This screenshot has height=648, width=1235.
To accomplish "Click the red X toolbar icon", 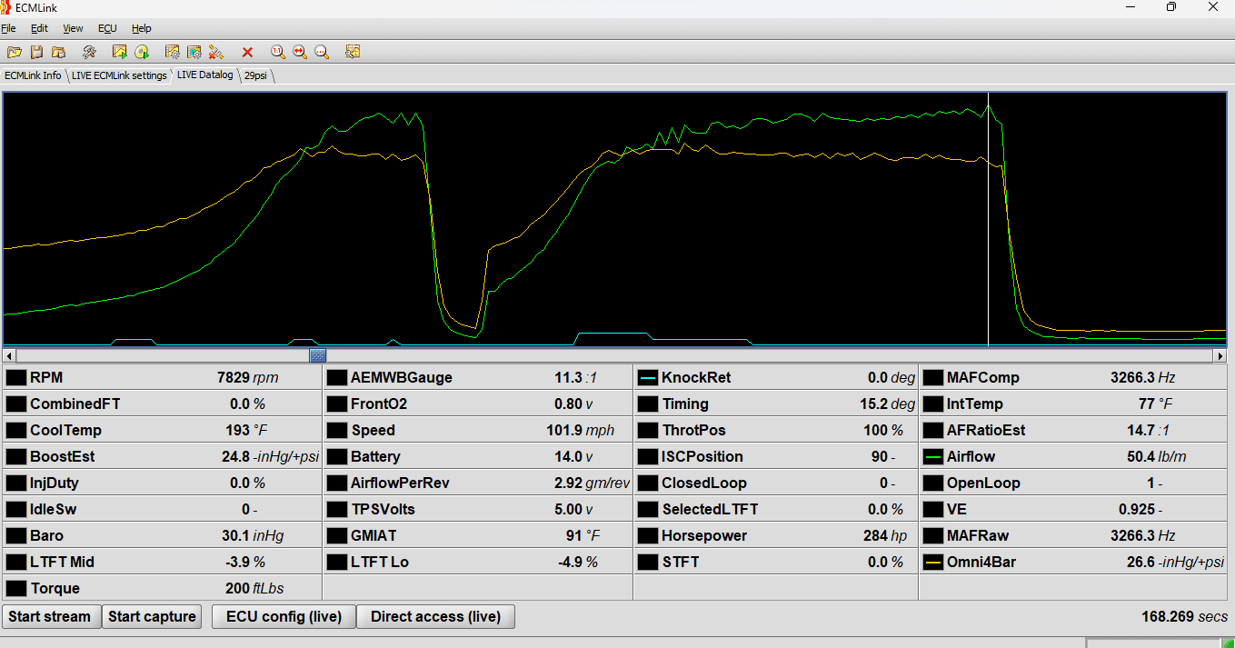I will point(247,52).
